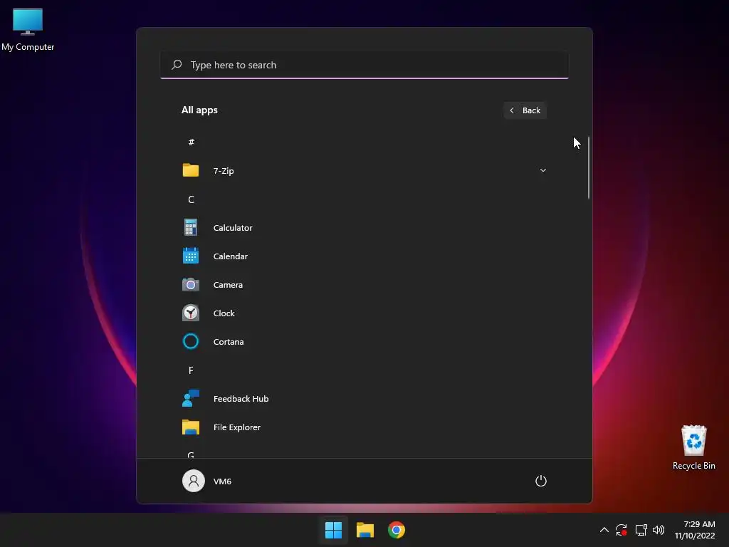The width and height of the screenshot is (729, 547).
Task: Open the clock showing 7:29 AM
Action: coord(695,530)
